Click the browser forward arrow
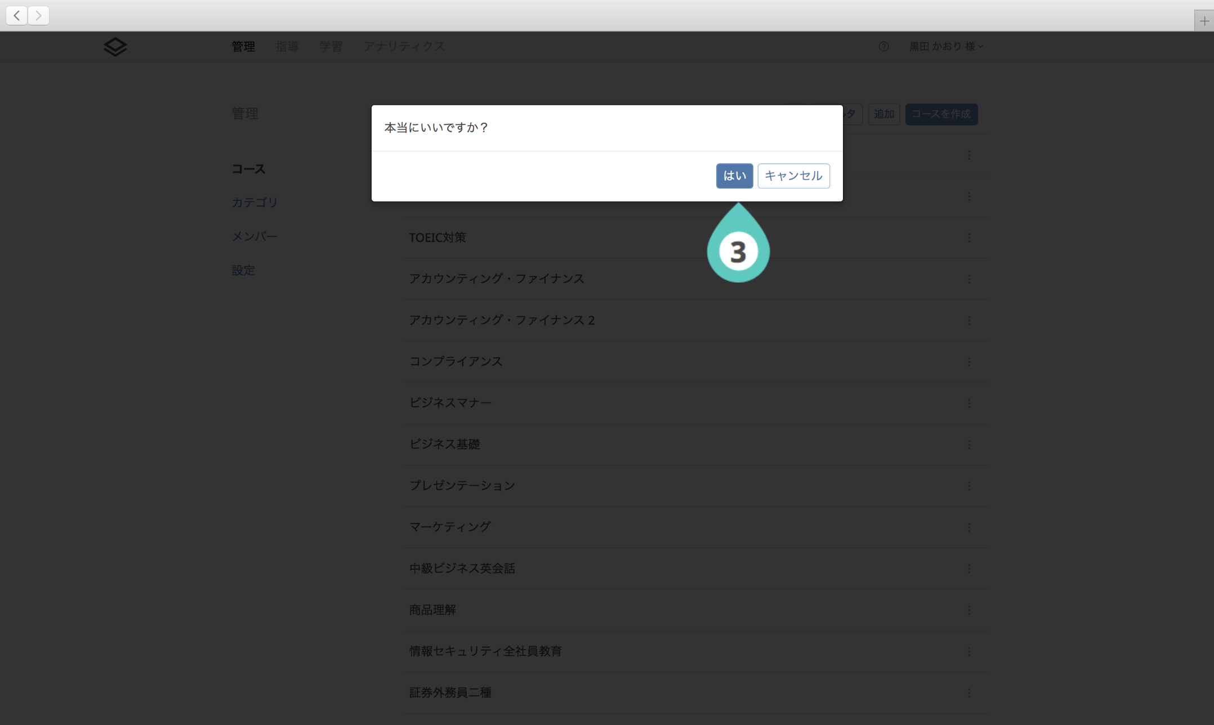 click(x=38, y=15)
